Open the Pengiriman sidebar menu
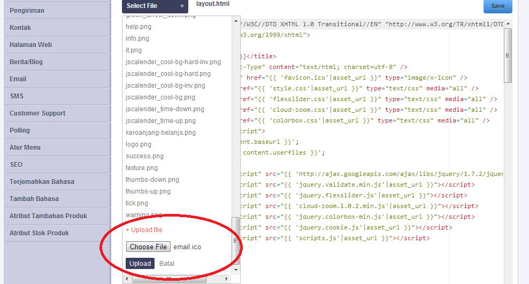Screen dimensions: 529x284 coord(27,11)
